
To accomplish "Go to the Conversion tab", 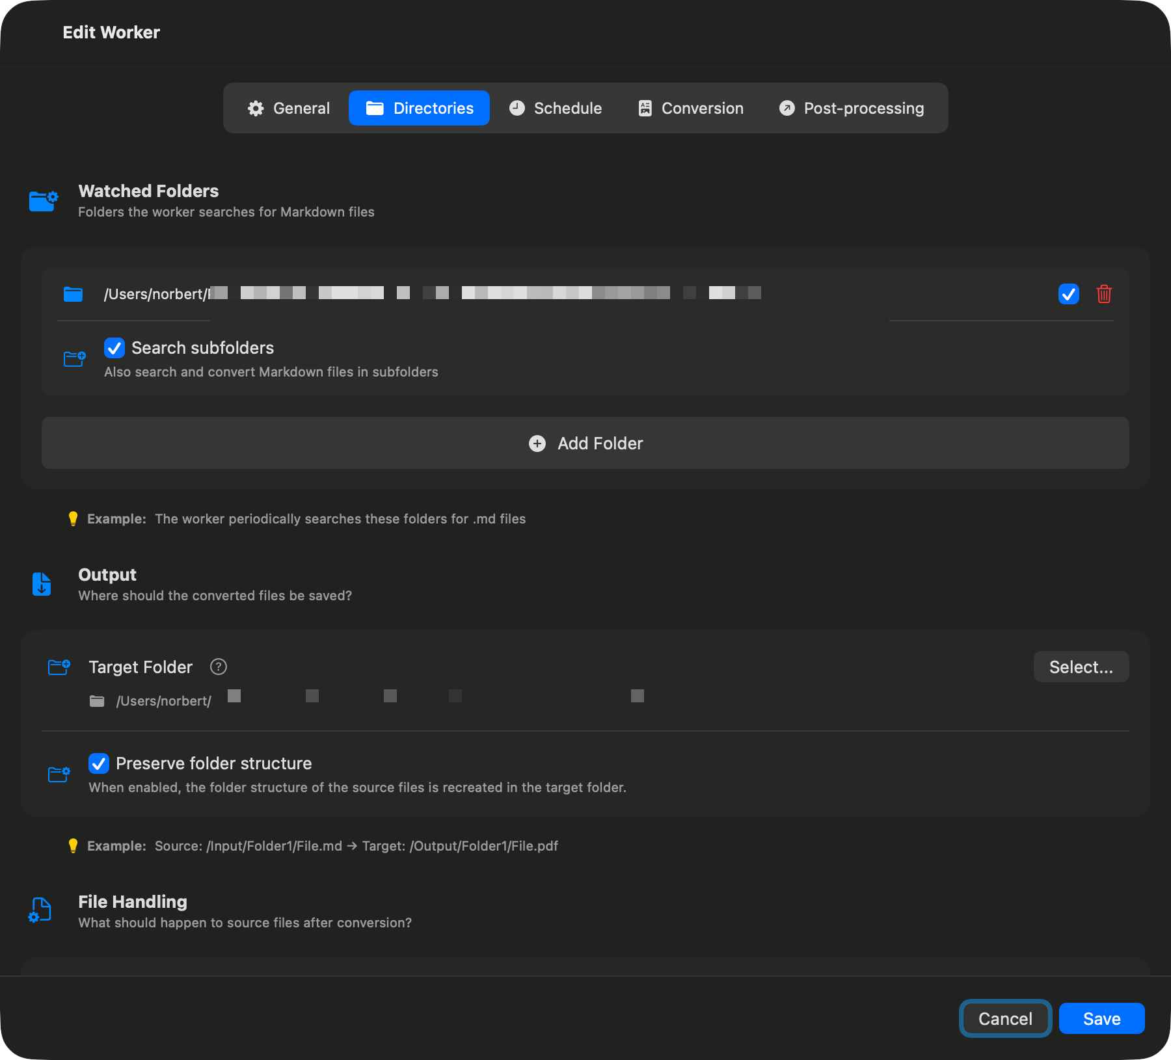I will point(690,108).
